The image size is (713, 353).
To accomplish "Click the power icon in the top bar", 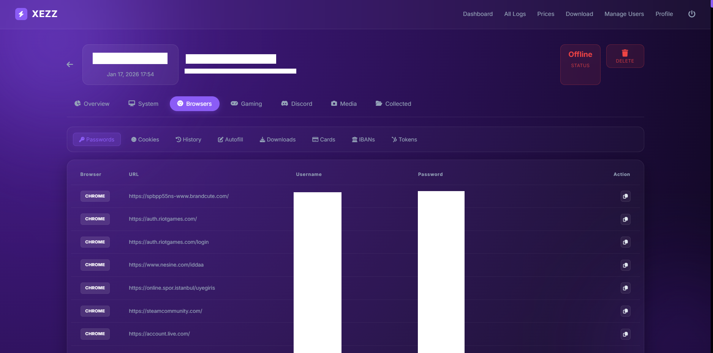I will (692, 14).
